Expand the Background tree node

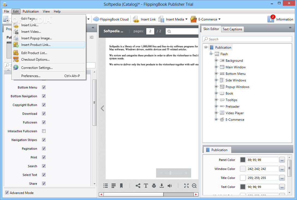(x=216, y=60)
